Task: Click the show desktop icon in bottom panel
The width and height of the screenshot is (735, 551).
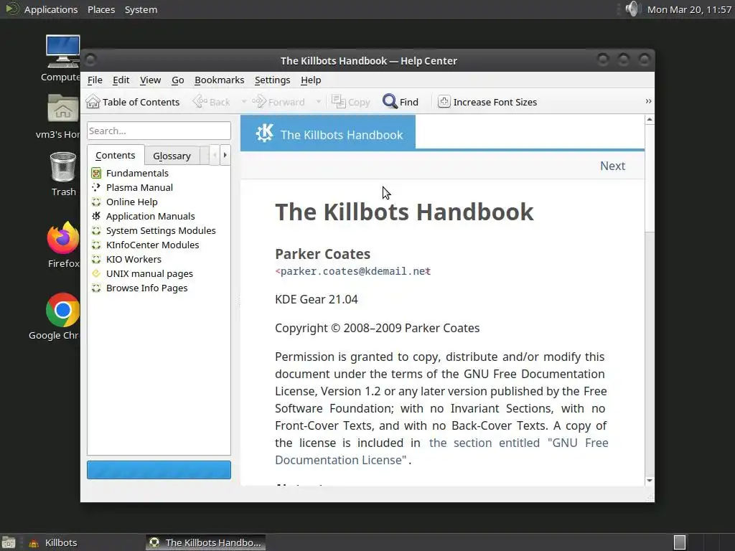Action: pos(9,542)
